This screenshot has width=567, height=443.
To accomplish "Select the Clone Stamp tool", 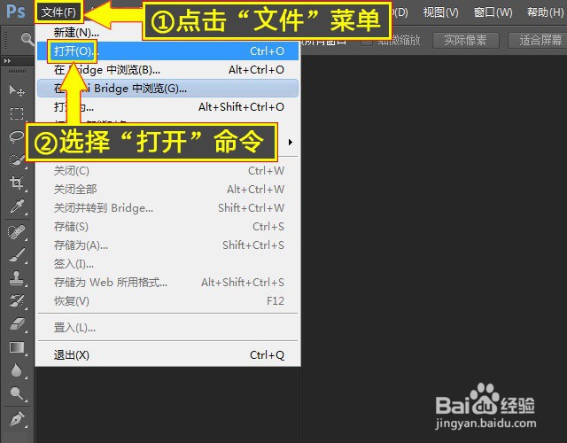I will tap(17, 278).
